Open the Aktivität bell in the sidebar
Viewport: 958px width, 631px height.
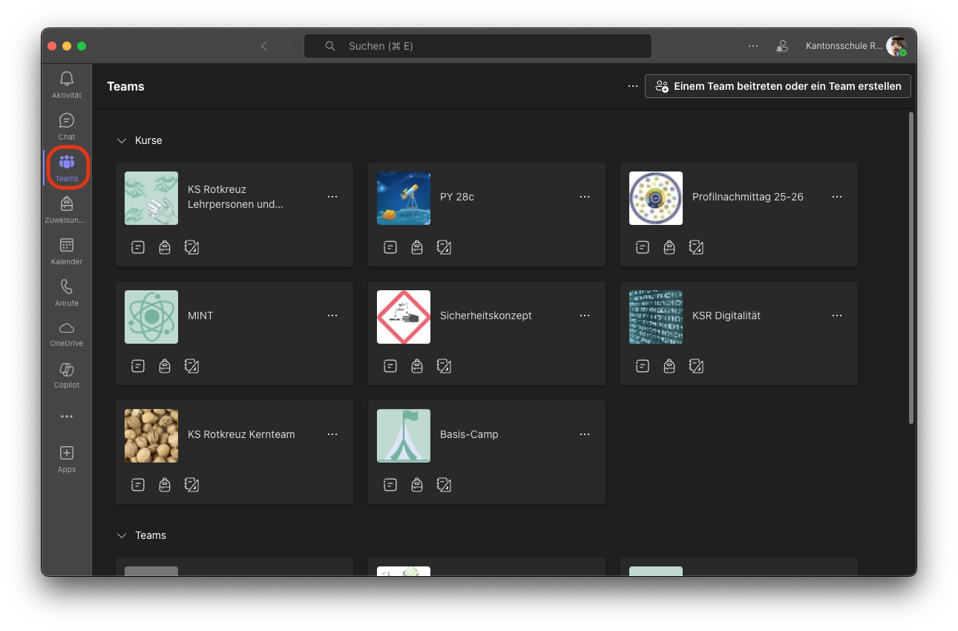pyautogui.click(x=67, y=85)
